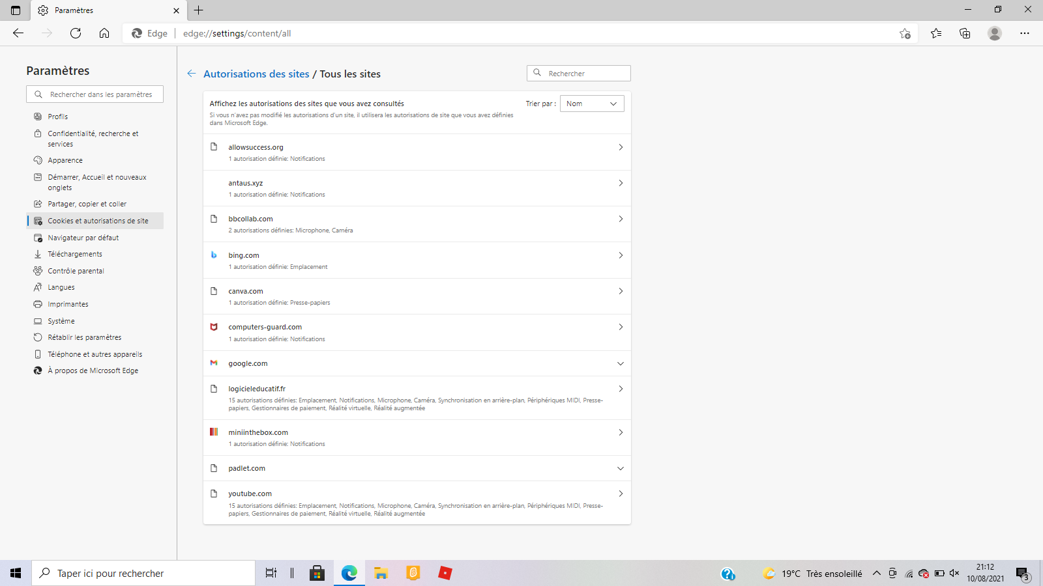
Task: Open the clock and calendar at 21:12
Action: 986,573
